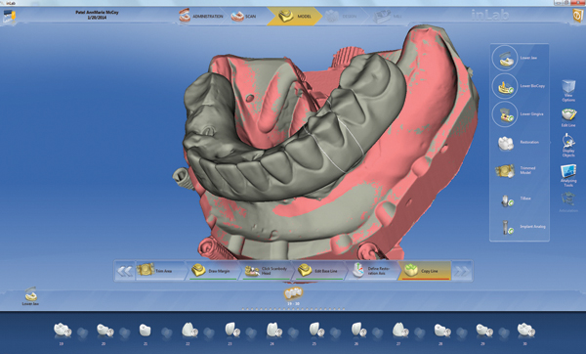Viewport: 586px width, 354px height.
Task: Toggle Lower Gingiva display object
Action: pos(518,114)
